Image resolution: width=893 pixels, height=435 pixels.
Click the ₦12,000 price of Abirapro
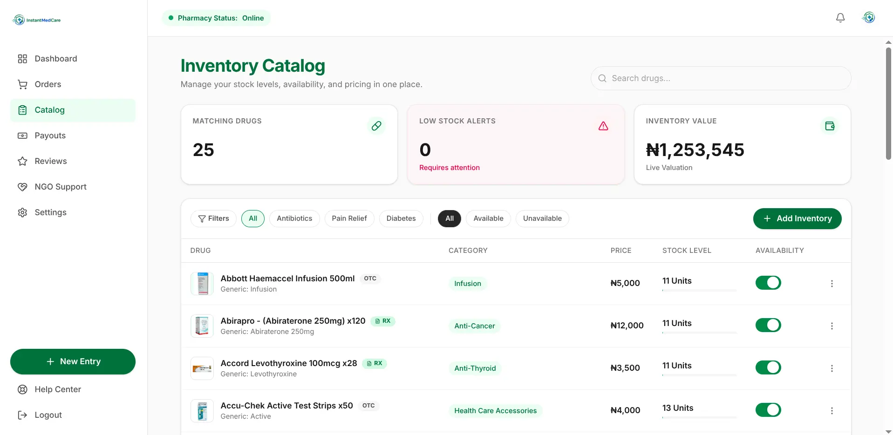coord(627,326)
